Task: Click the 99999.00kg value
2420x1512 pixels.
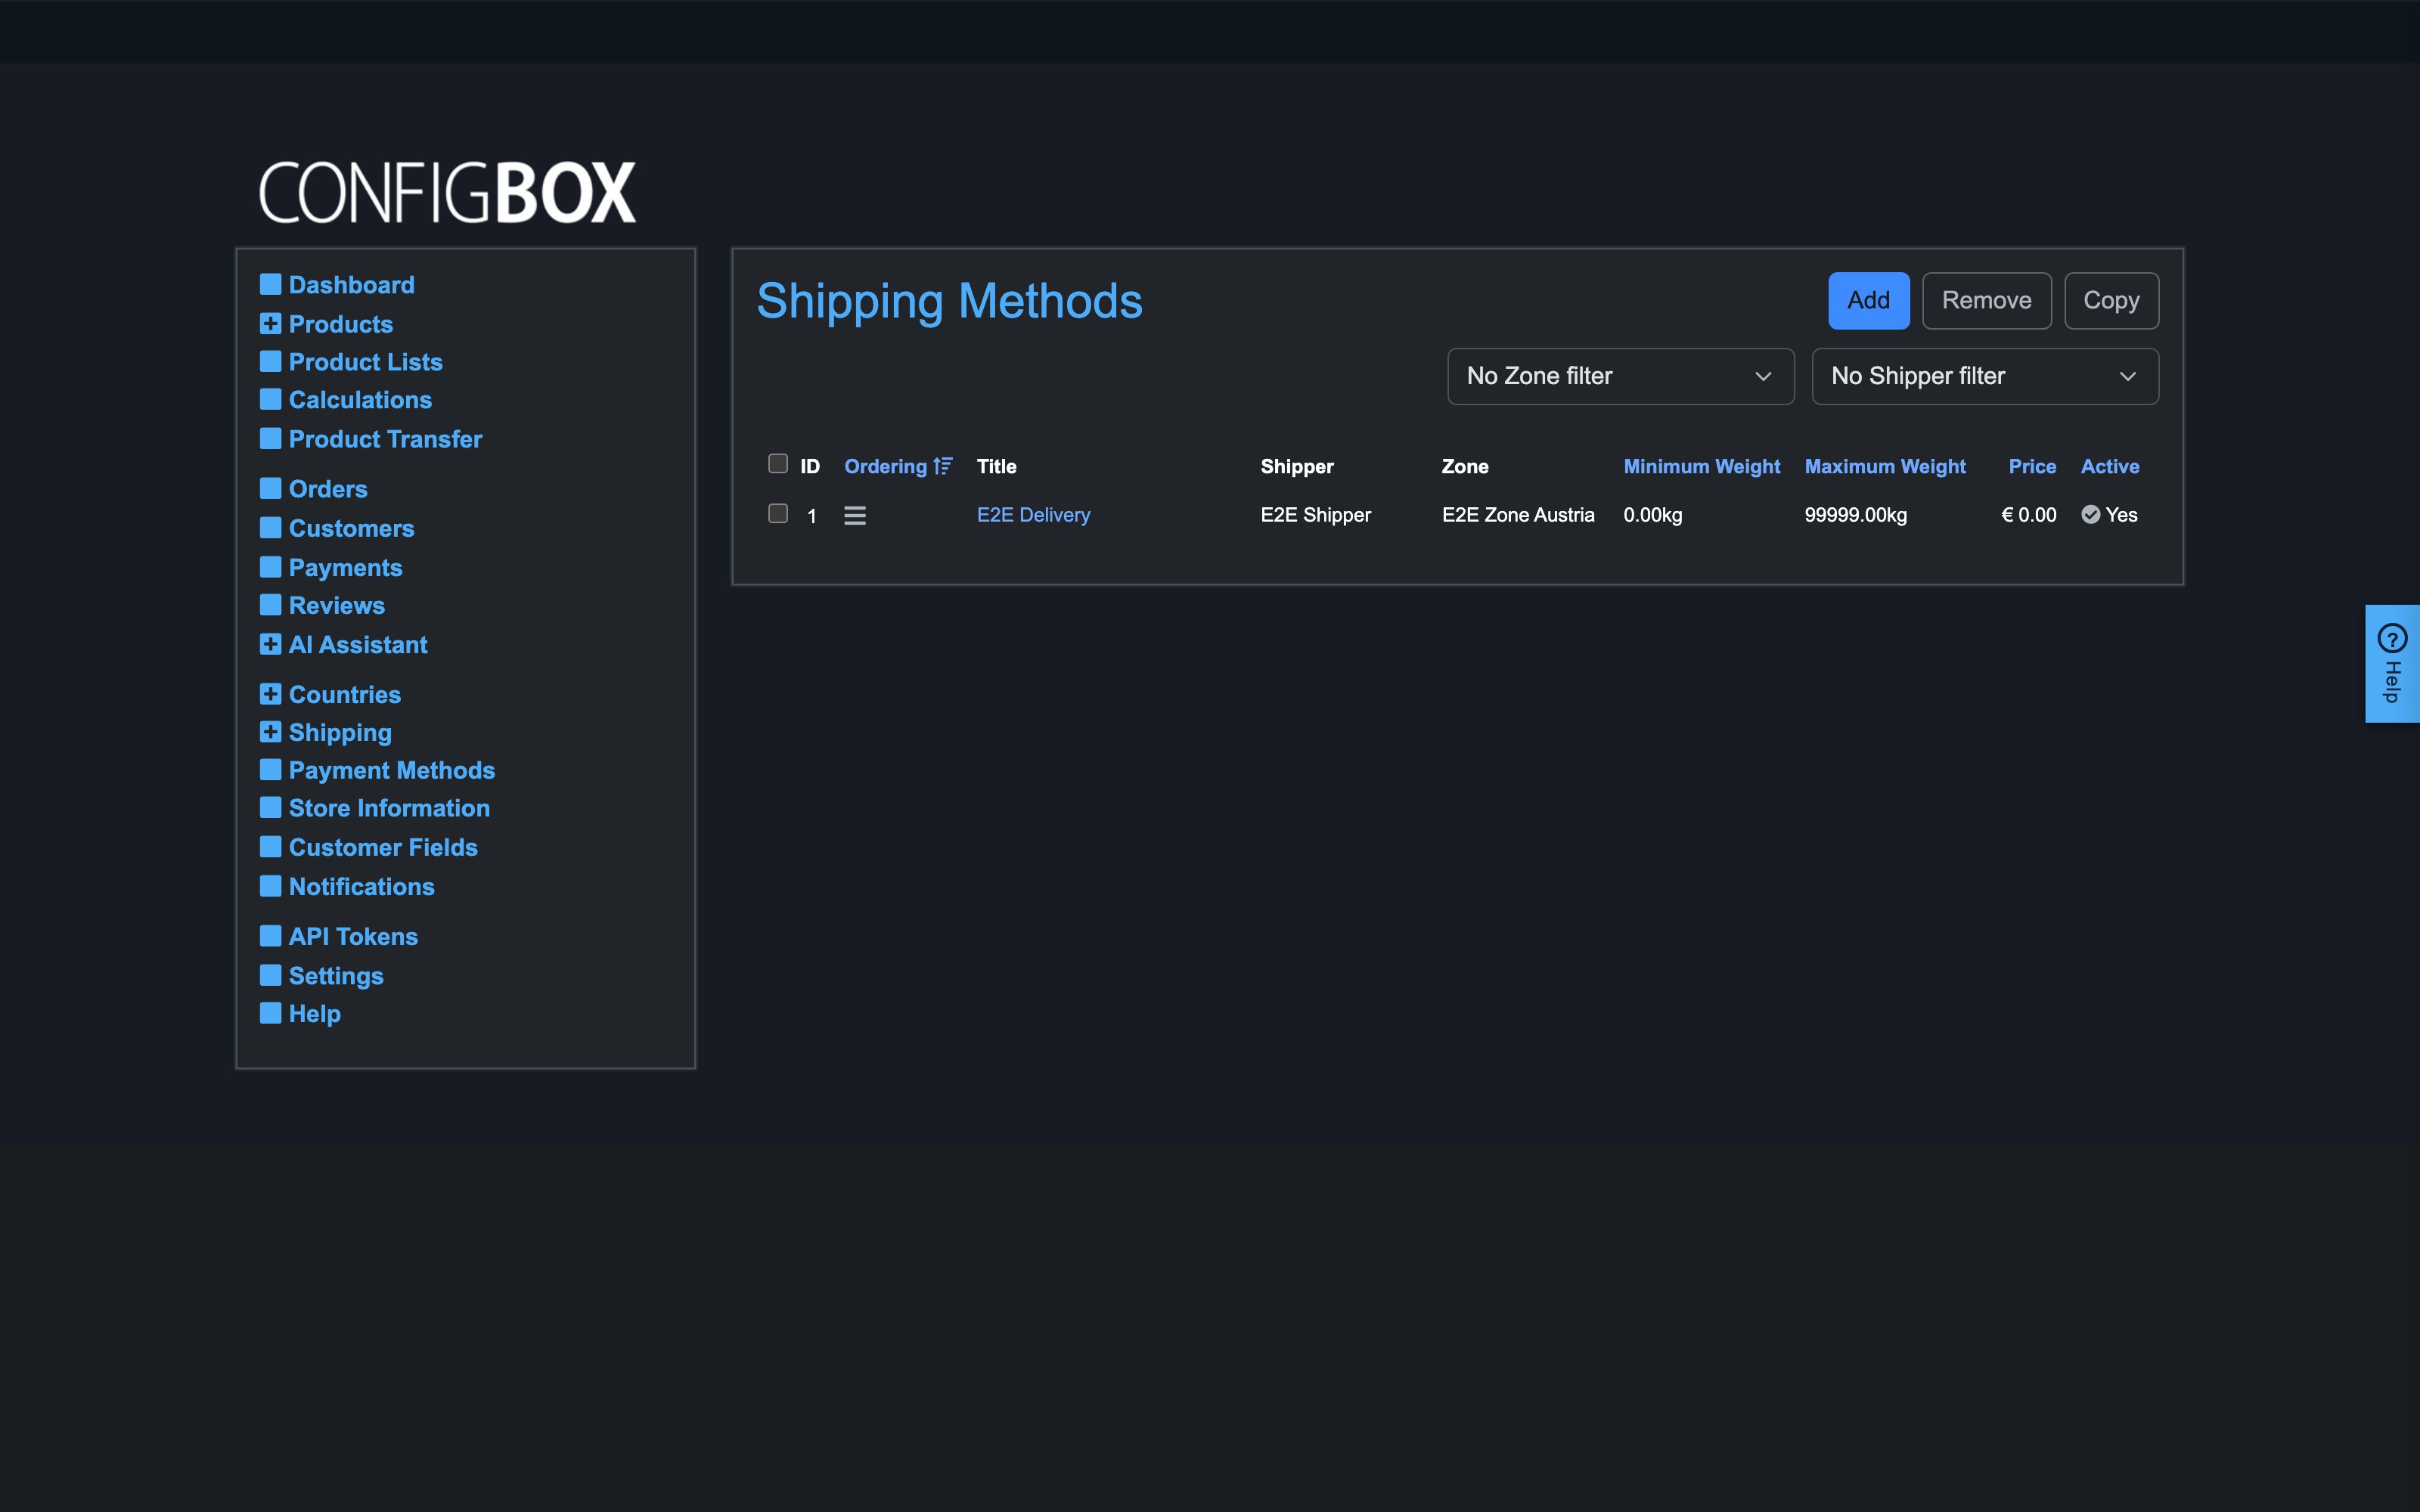Action: coord(1855,515)
